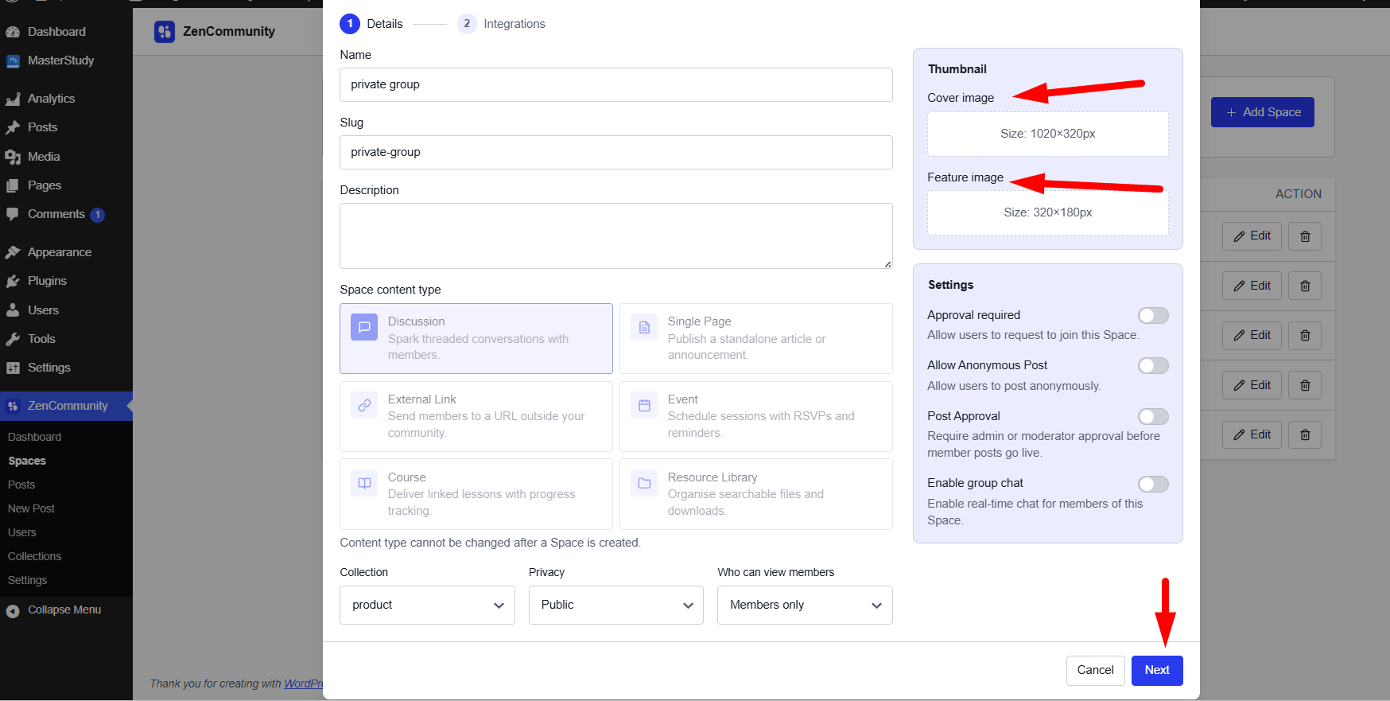1390x701 pixels.
Task: Turn on the Post Approval switch
Action: (x=1153, y=417)
